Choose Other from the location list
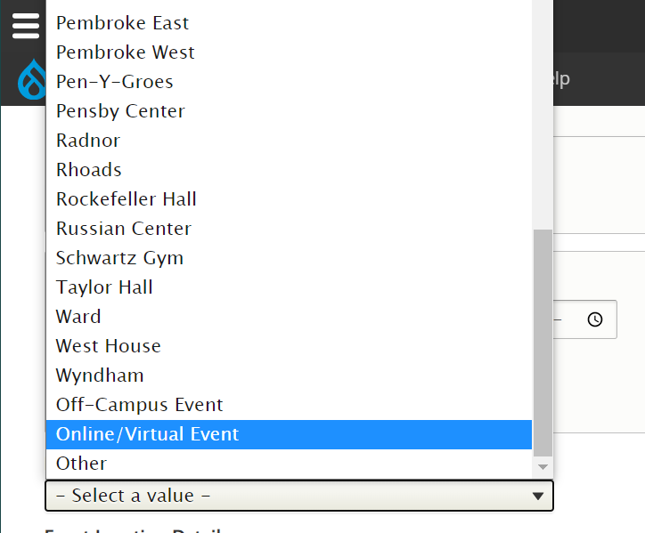 pyautogui.click(x=81, y=464)
